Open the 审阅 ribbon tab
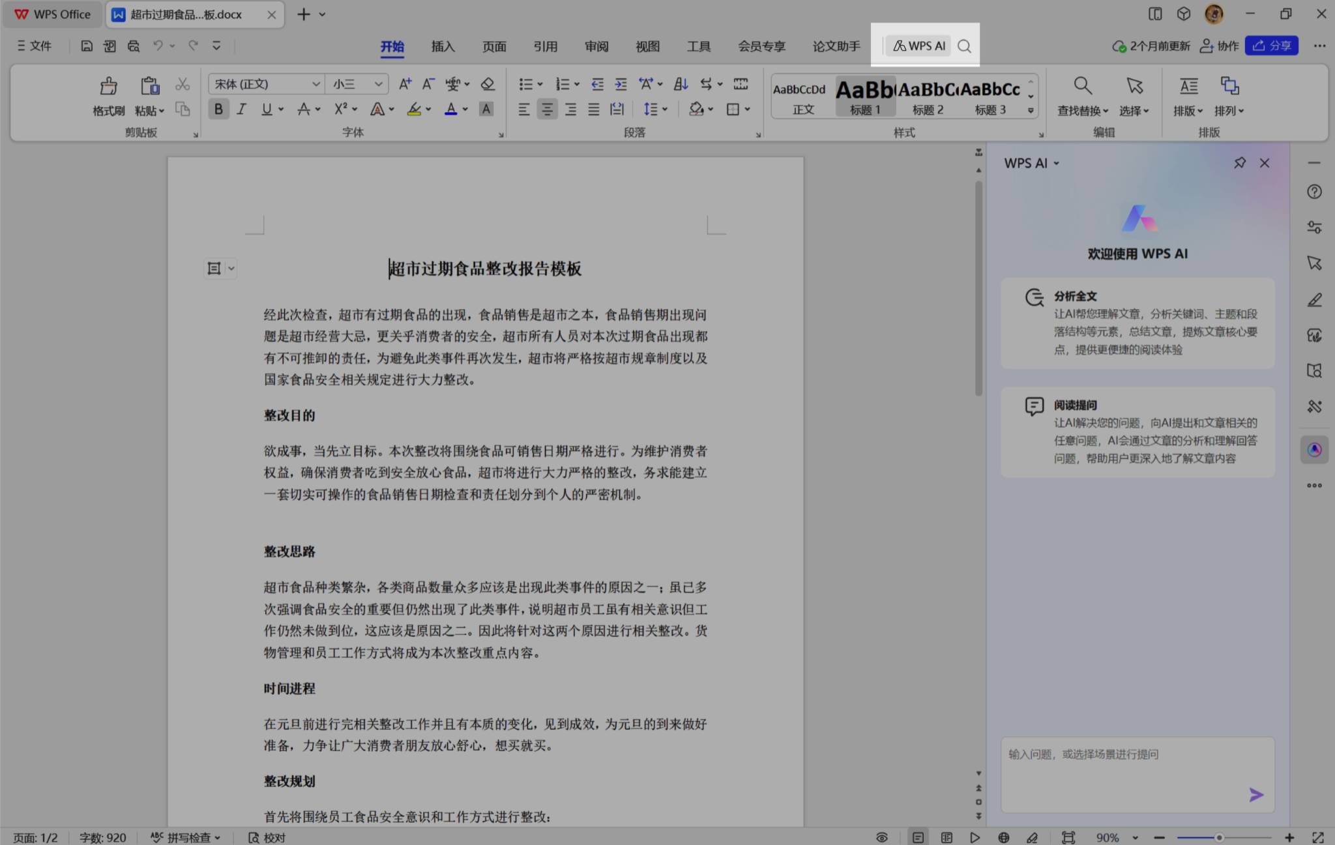The height and width of the screenshot is (845, 1335). [x=596, y=46]
